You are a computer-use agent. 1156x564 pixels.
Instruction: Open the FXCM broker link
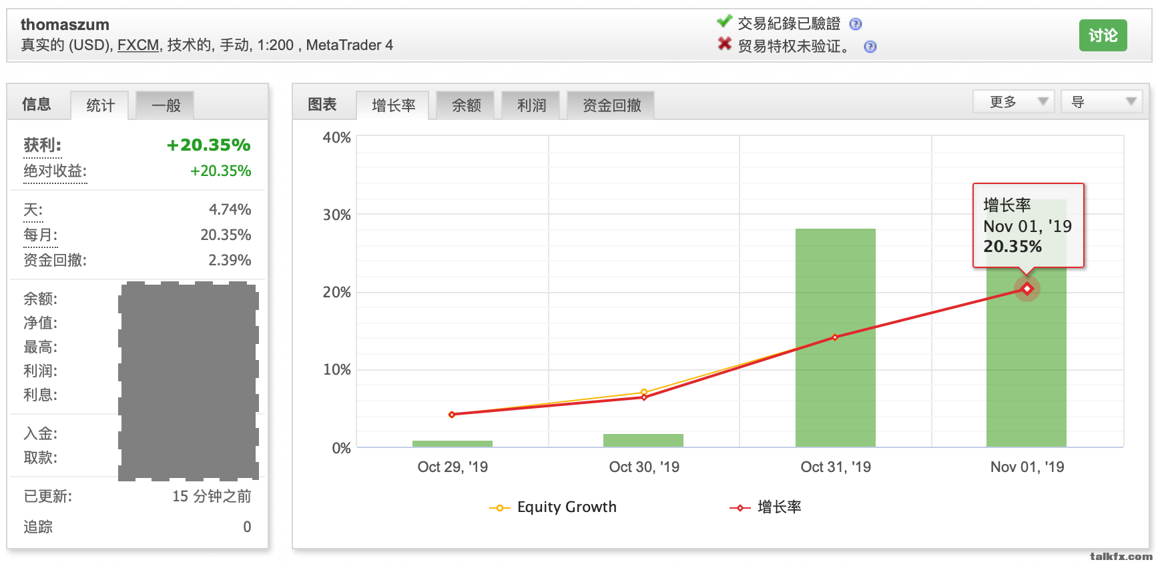[138, 45]
